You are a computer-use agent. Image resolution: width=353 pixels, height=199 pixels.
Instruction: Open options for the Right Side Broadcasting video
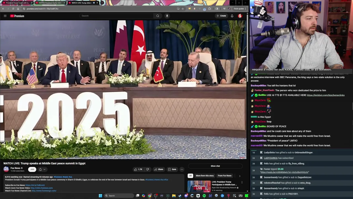pos(242,182)
